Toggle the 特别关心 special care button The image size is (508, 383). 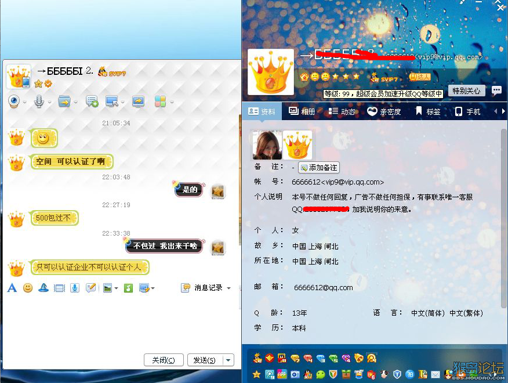(x=466, y=91)
